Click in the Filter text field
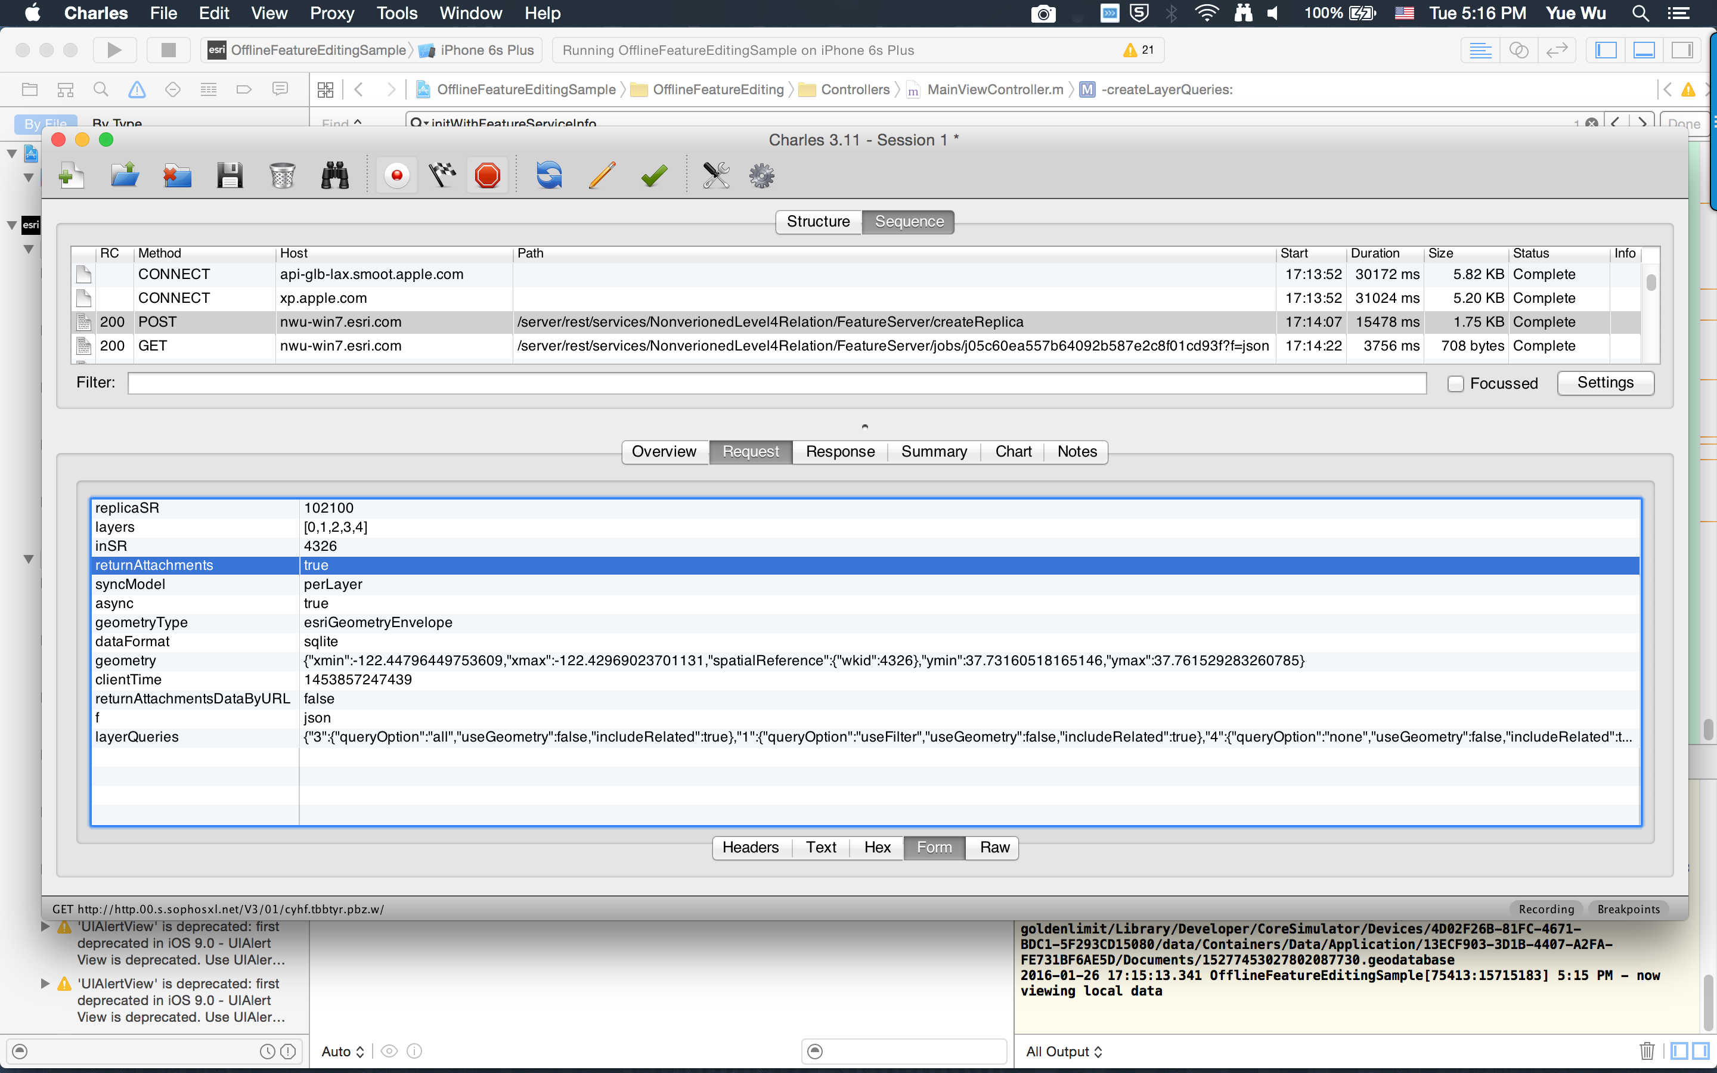1717x1073 pixels. coord(776,383)
